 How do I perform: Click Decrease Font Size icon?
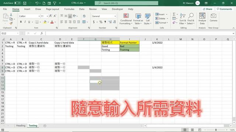tap(55, 16)
